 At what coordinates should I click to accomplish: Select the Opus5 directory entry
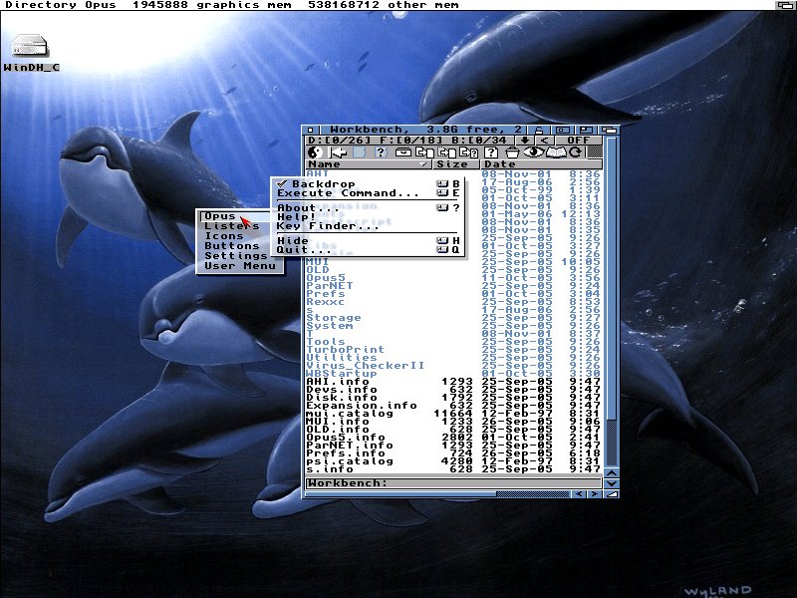tap(453, 278)
